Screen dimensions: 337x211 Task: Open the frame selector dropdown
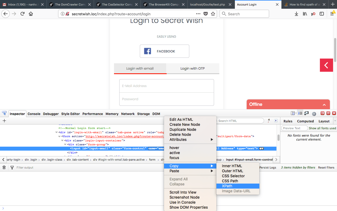click(x=294, y=113)
